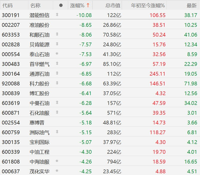Click the gray dot column header
Screen dimensions: 200x175
tap(61, 5)
